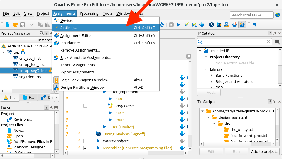
Task: Open the Timing Analyzer clock icon
Action: coord(211,25)
